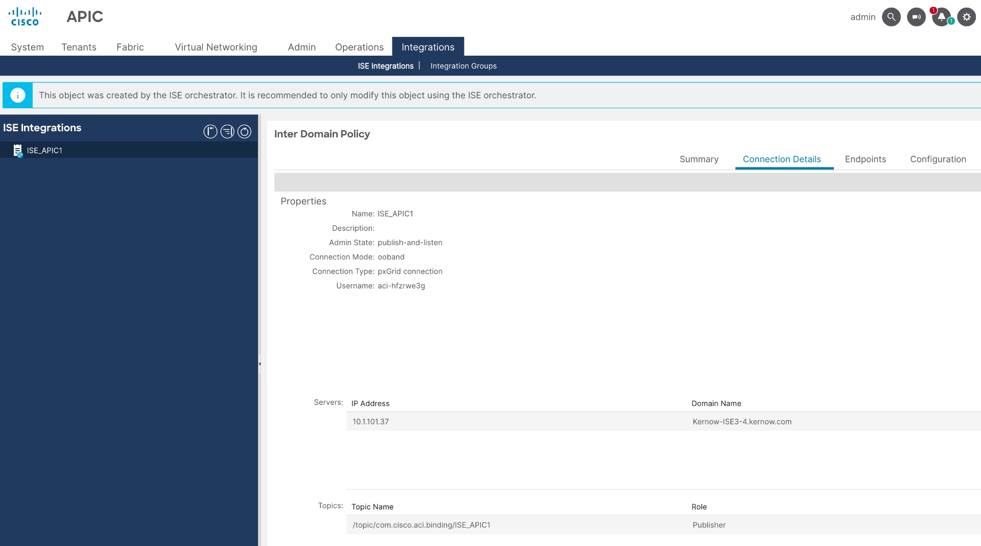
Task: View alerts via the bell icon
Action: tap(941, 17)
